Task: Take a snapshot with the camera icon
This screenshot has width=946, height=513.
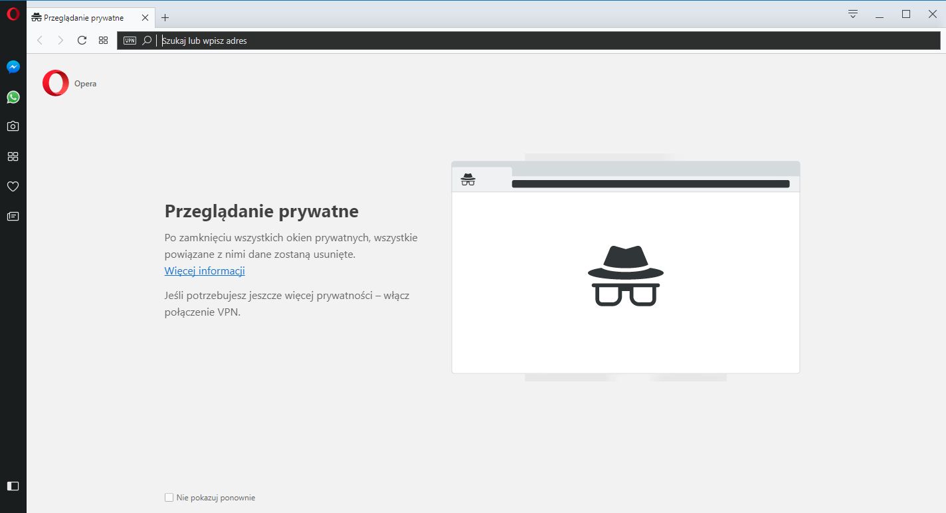Action: (x=13, y=126)
